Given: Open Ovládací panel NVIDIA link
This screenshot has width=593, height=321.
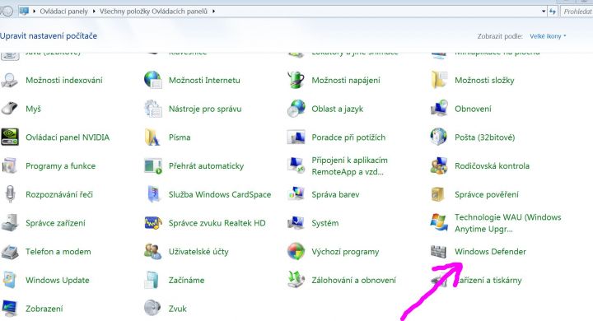Looking at the screenshot, I should click(68, 137).
